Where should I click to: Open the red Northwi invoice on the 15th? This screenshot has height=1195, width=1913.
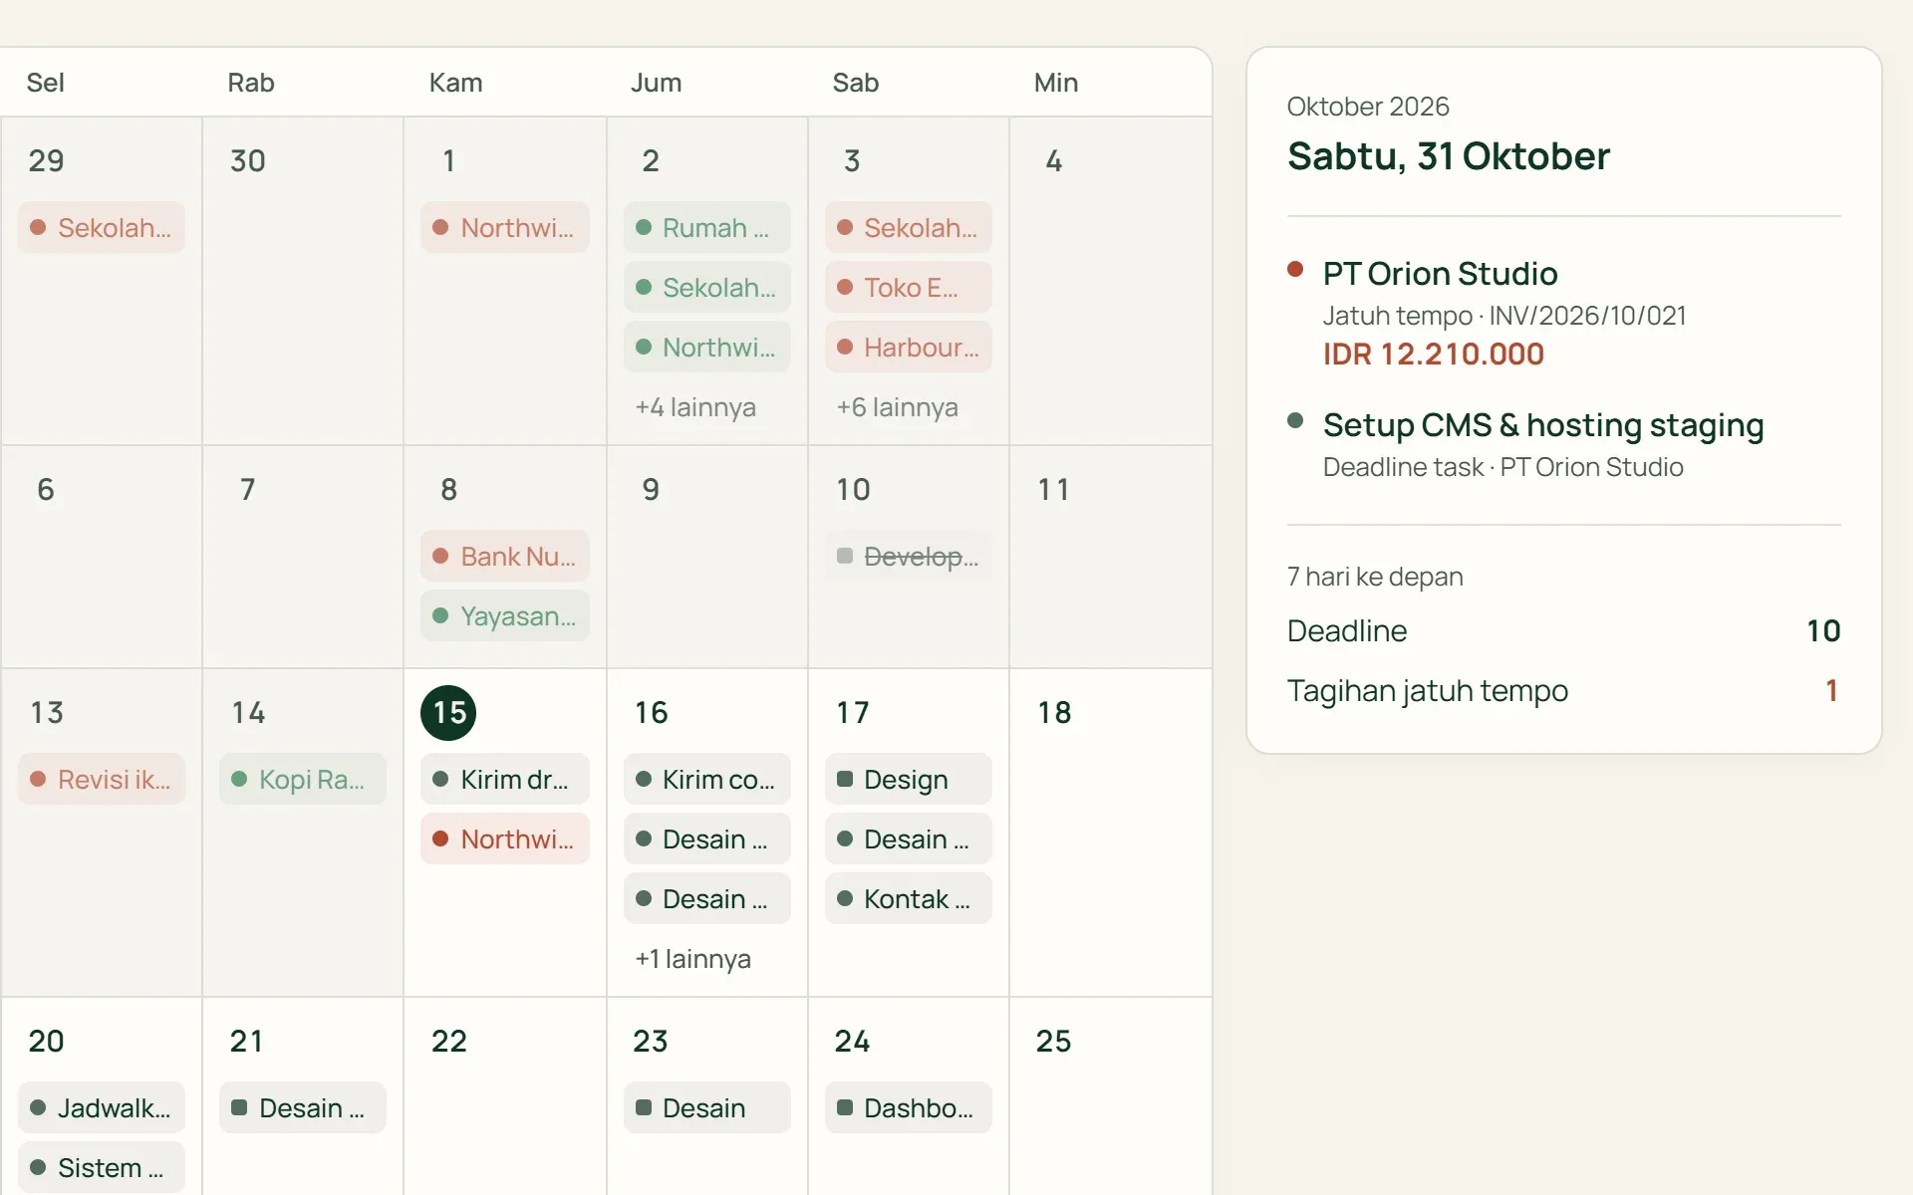pos(504,838)
